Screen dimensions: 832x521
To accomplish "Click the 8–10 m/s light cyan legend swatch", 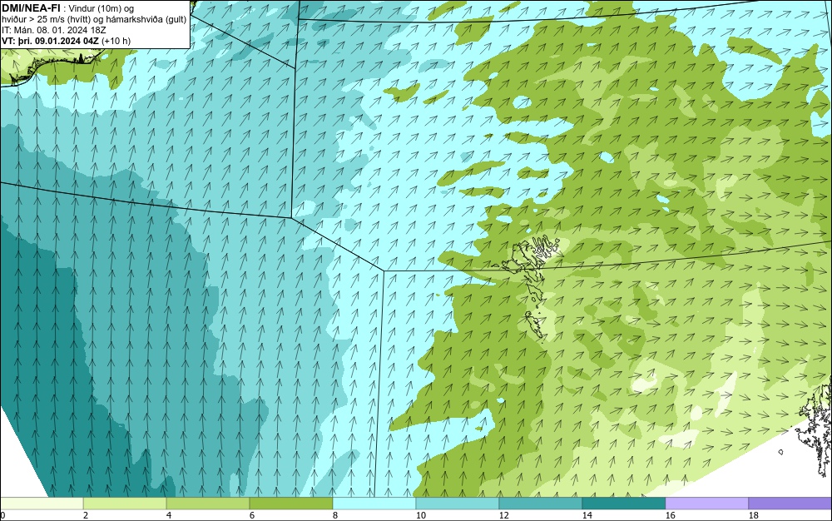I will [374, 503].
